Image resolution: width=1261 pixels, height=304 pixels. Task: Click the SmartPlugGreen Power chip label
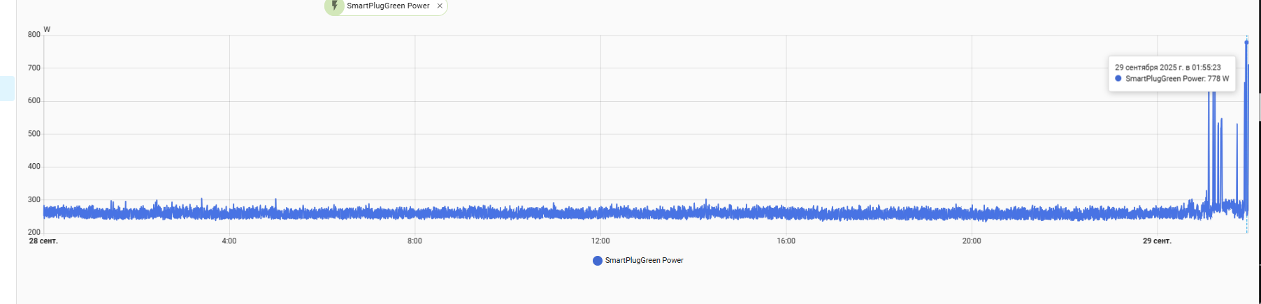point(388,6)
